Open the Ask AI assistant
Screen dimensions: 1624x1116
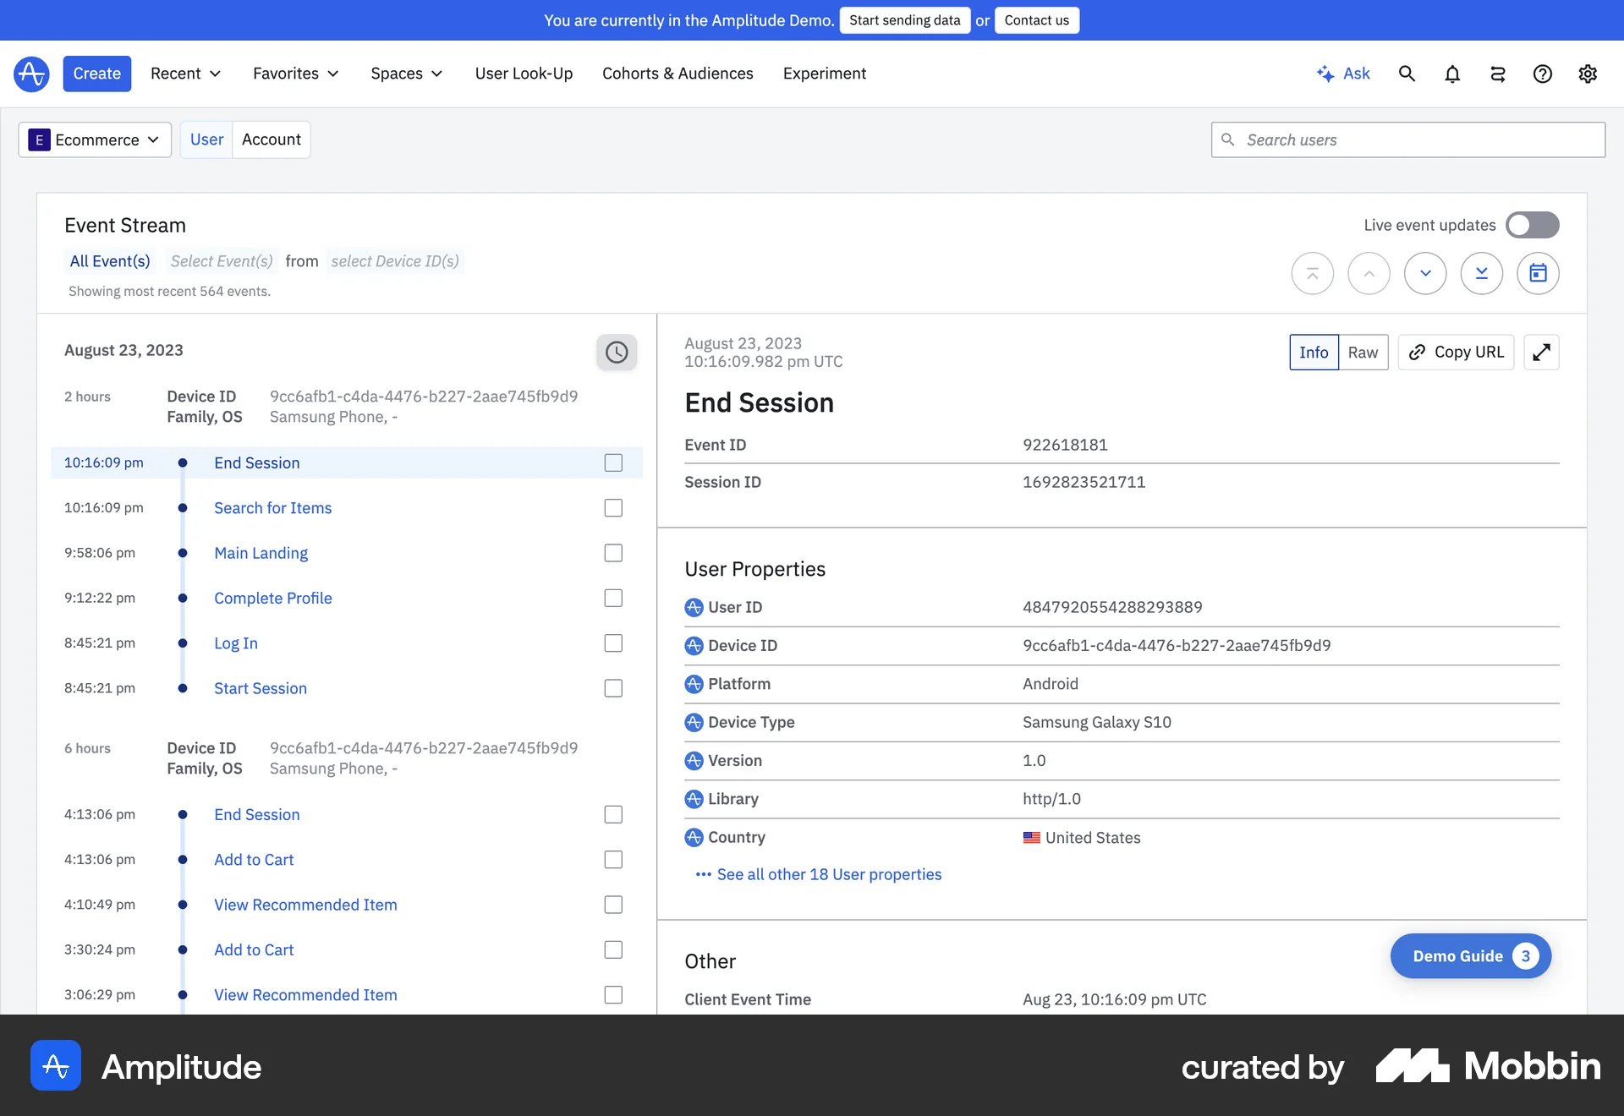(x=1344, y=74)
